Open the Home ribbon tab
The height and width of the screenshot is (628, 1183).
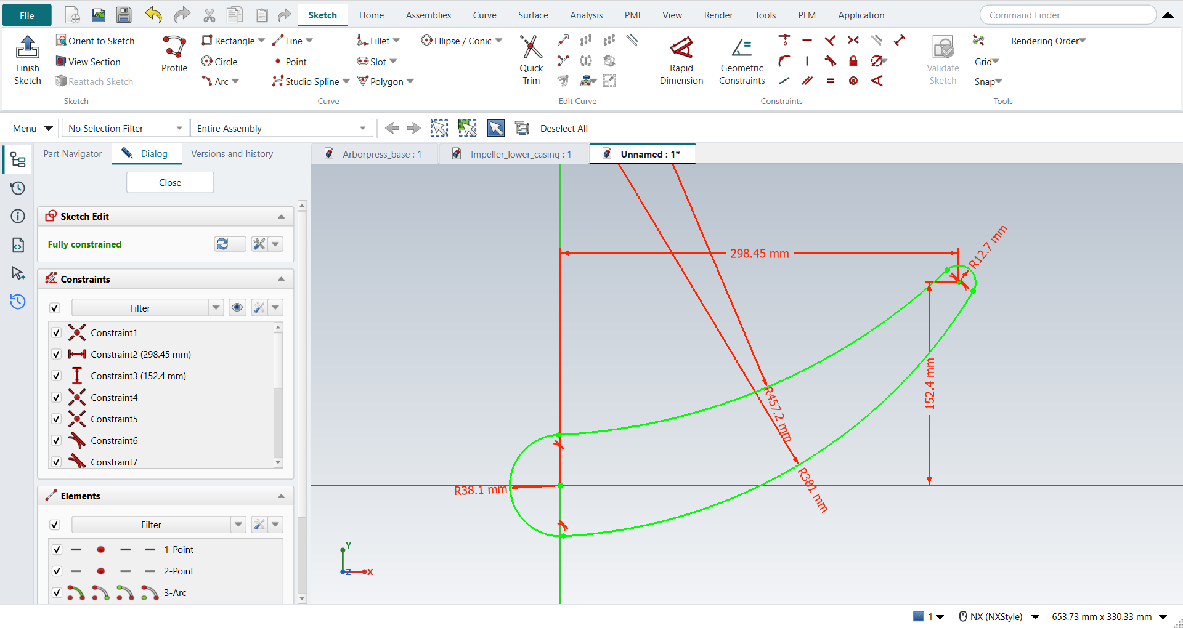[372, 15]
